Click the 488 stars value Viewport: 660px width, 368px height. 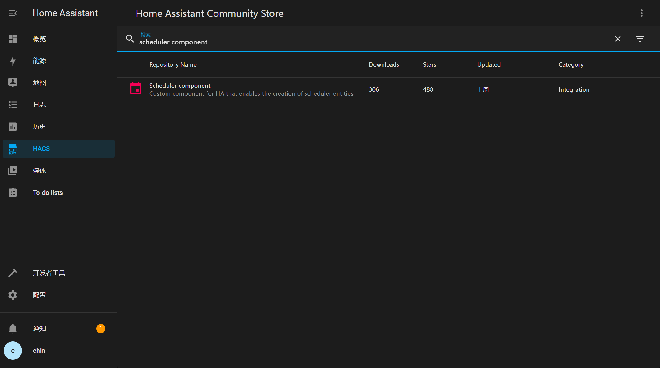pos(428,89)
